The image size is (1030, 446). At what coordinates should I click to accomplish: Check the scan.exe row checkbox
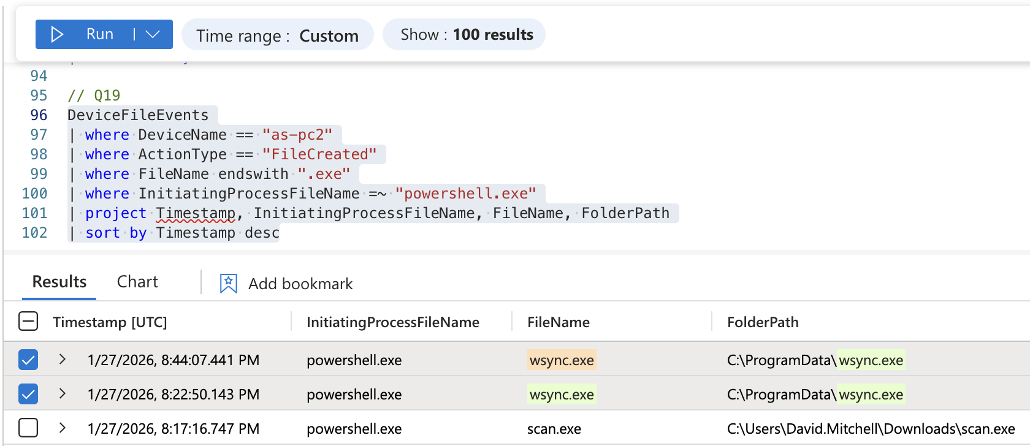[28, 428]
